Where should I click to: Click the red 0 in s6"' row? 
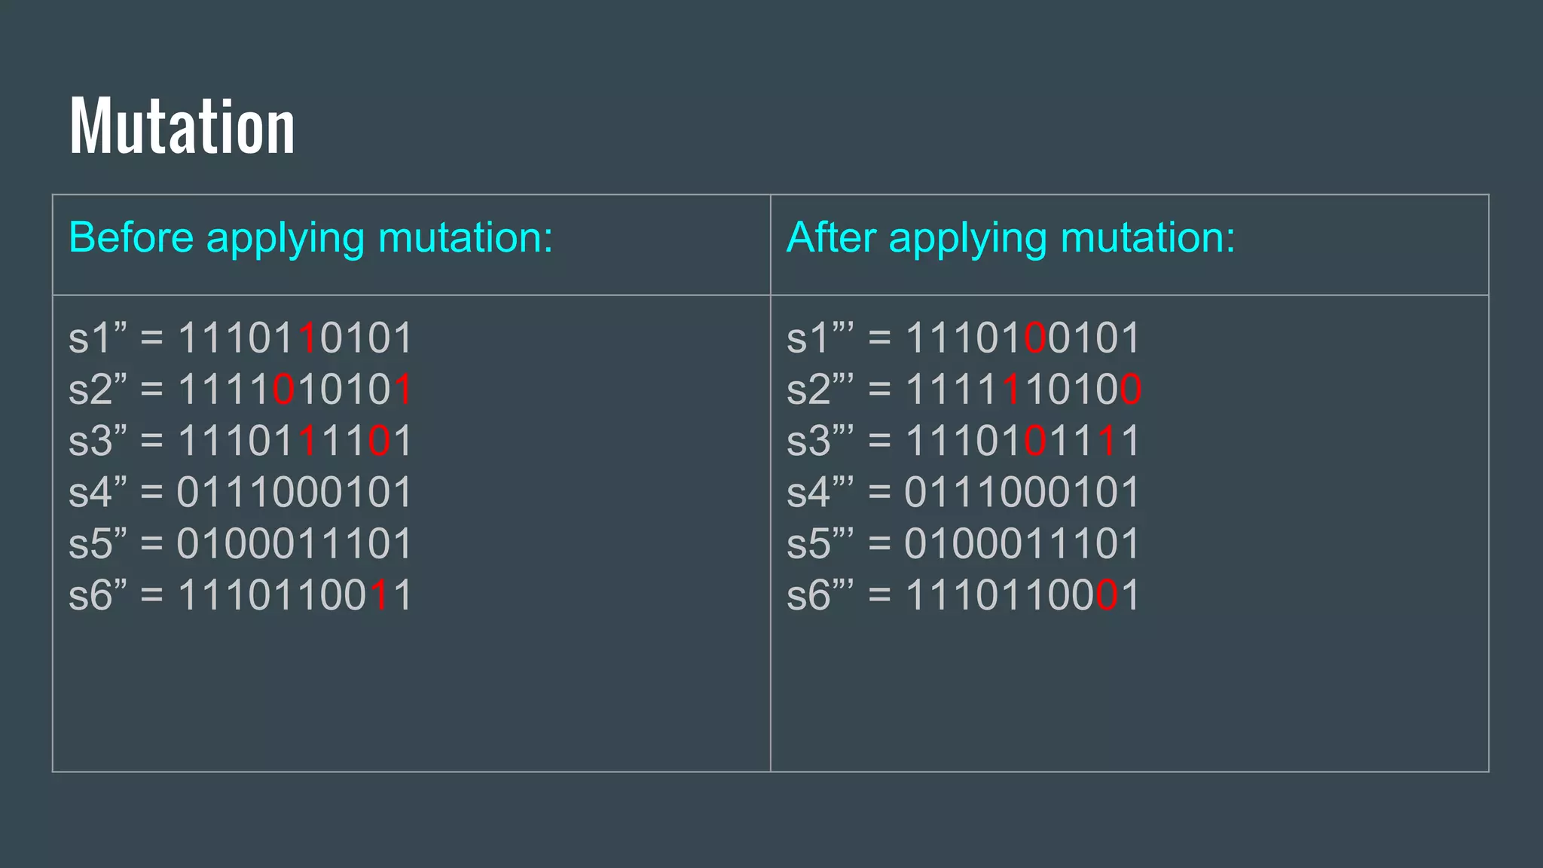pyautogui.click(x=1107, y=595)
